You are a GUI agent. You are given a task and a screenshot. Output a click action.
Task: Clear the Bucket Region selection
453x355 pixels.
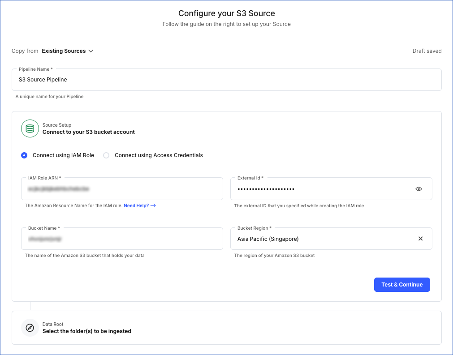[x=420, y=239]
